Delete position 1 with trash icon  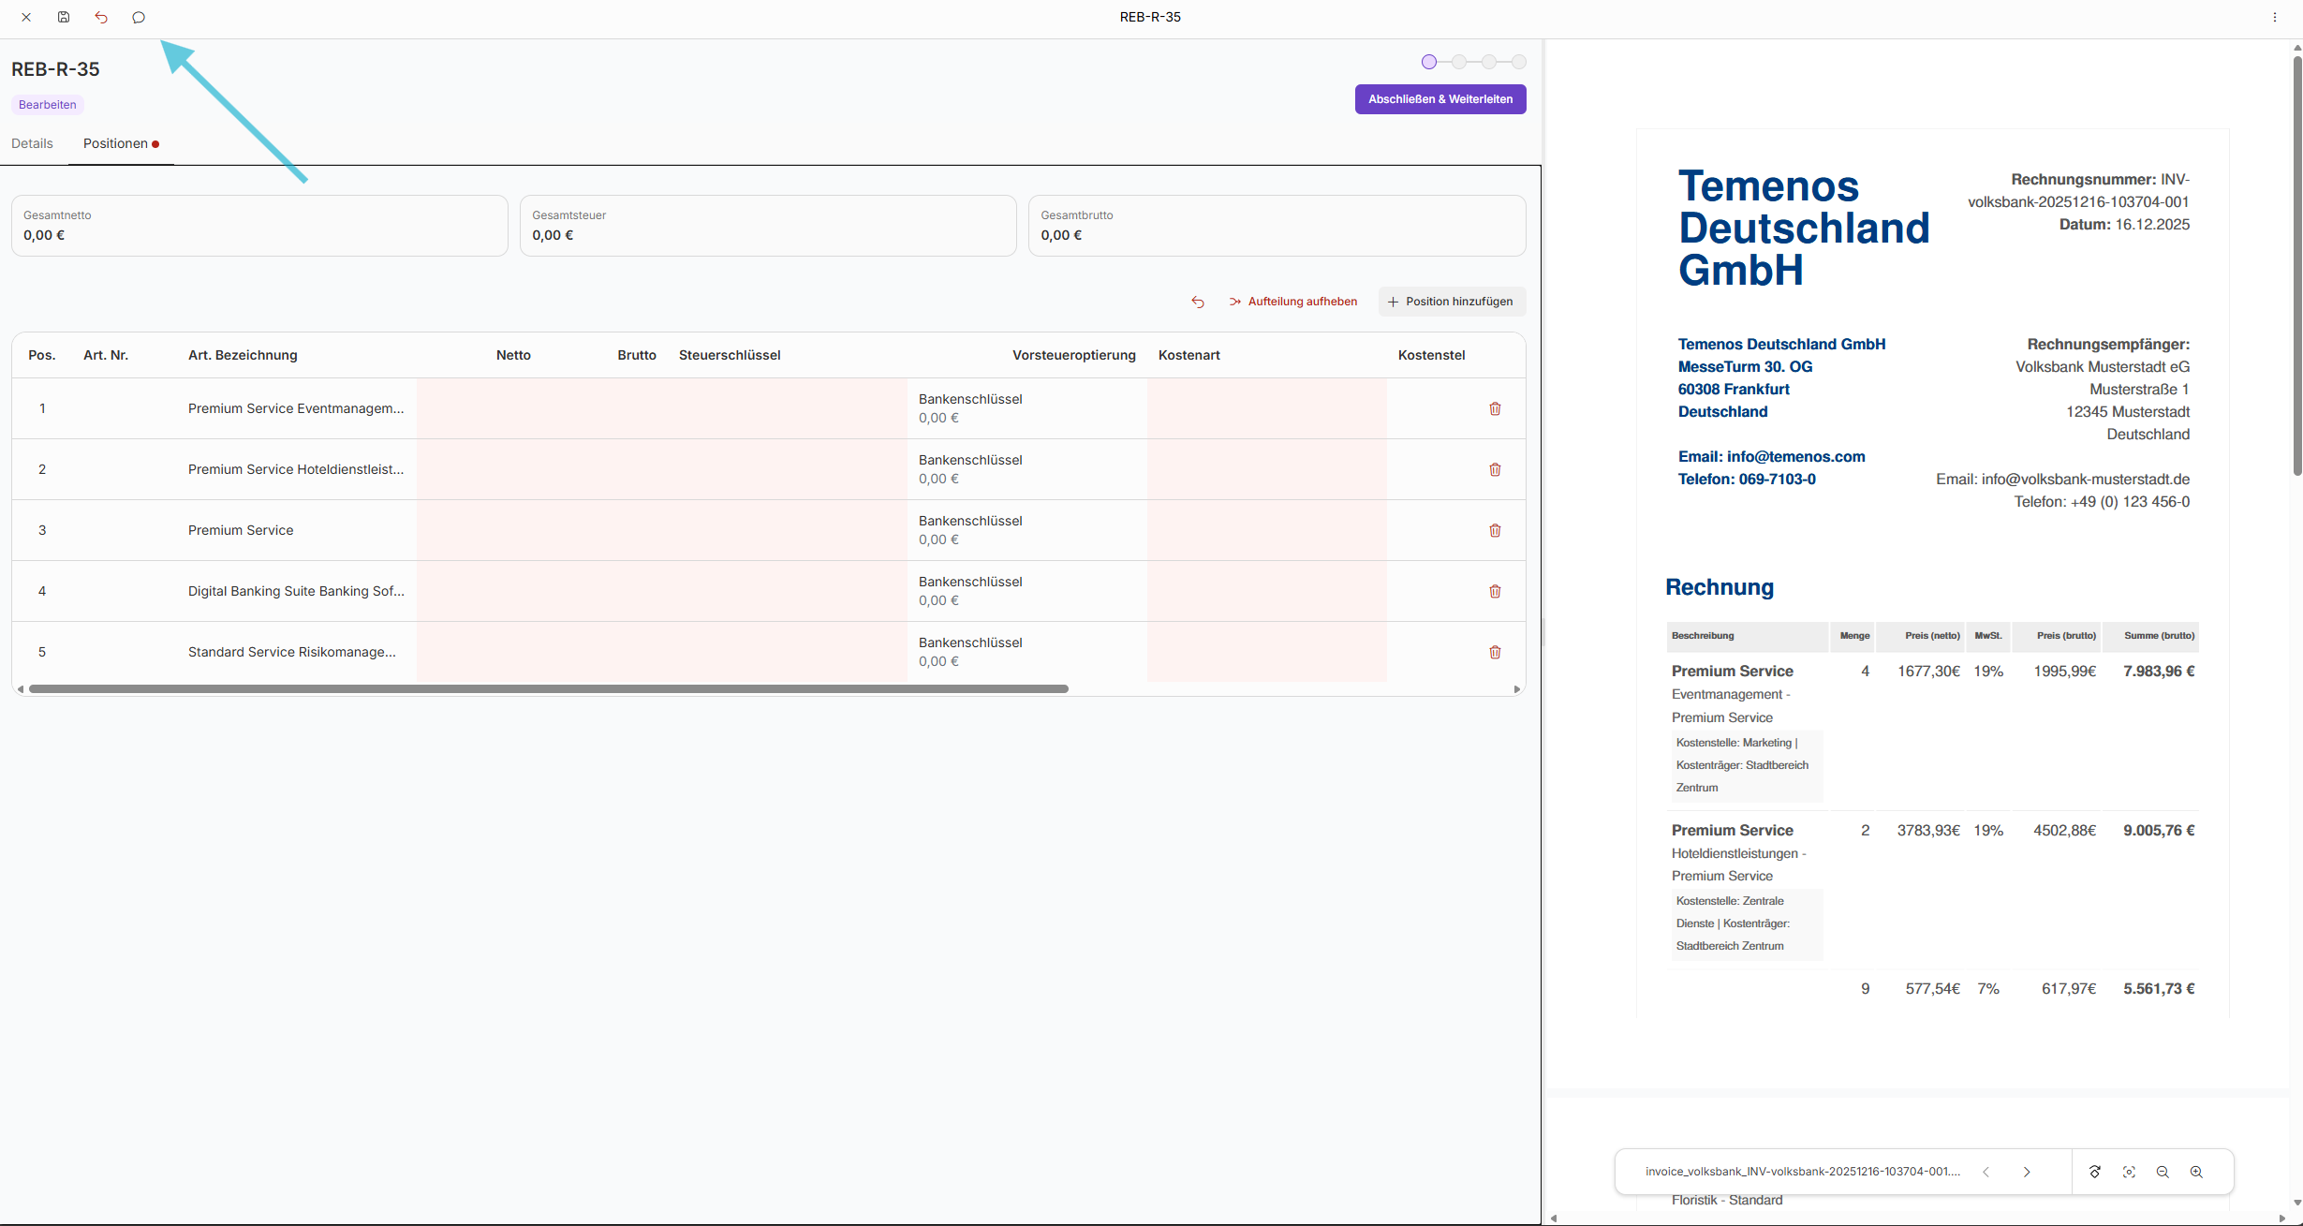pos(1495,408)
